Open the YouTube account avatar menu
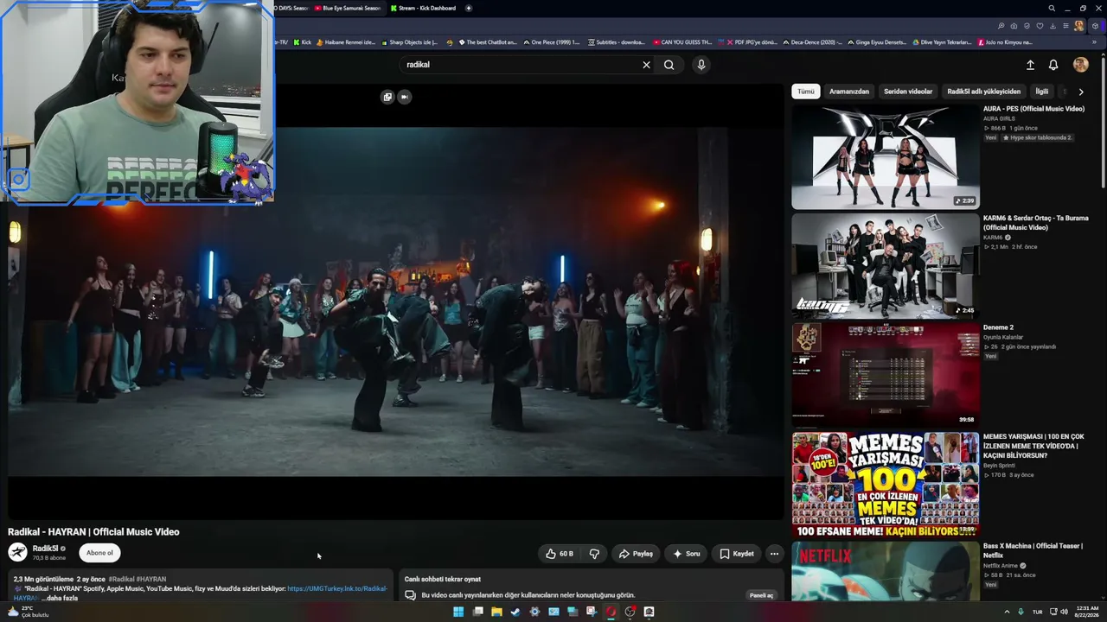The width and height of the screenshot is (1107, 622). pyautogui.click(x=1080, y=65)
